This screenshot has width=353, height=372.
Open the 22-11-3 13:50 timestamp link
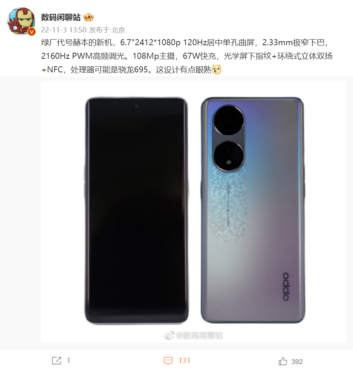[64, 30]
